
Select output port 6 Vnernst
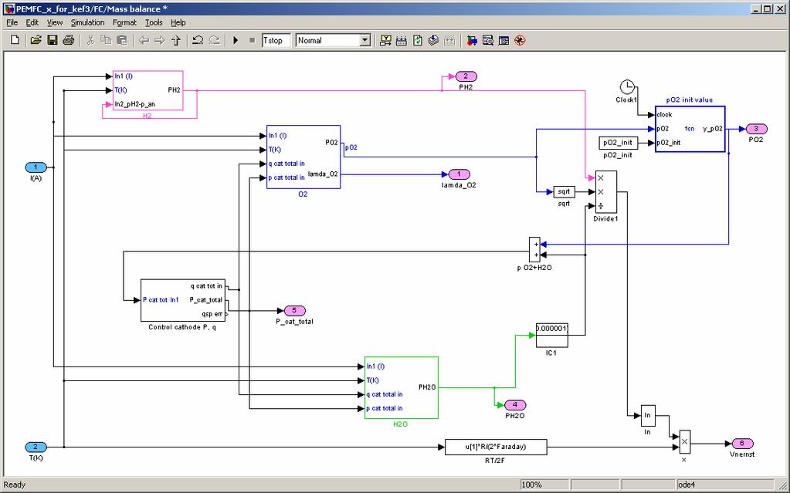point(742,443)
